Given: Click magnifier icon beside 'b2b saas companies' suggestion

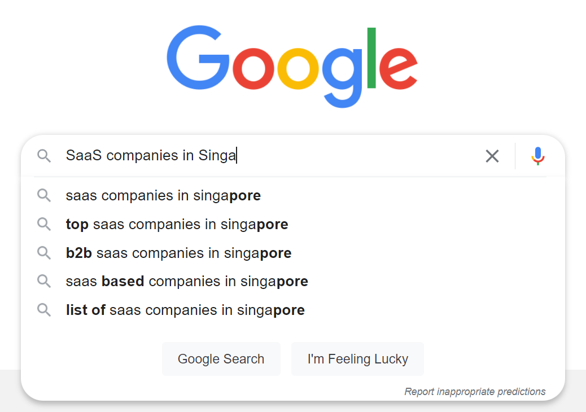Looking at the screenshot, I should click(x=44, y=253).
